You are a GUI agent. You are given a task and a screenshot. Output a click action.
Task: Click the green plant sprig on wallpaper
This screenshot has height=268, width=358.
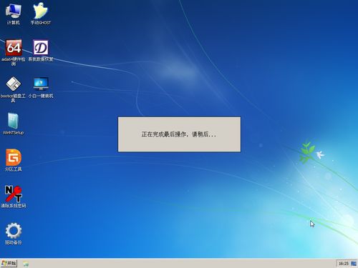[x=306, y=152]
